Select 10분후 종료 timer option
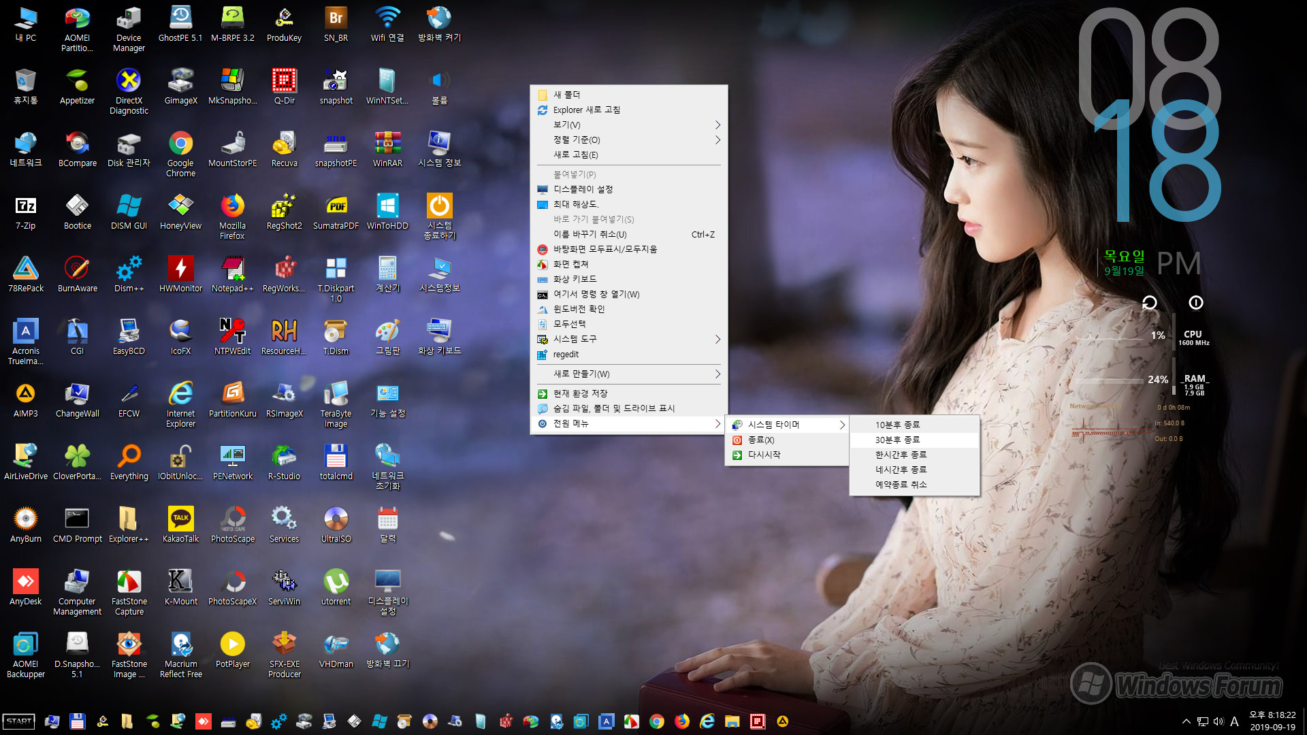The height and width of the screenshot is (735, 1307). 914,425
